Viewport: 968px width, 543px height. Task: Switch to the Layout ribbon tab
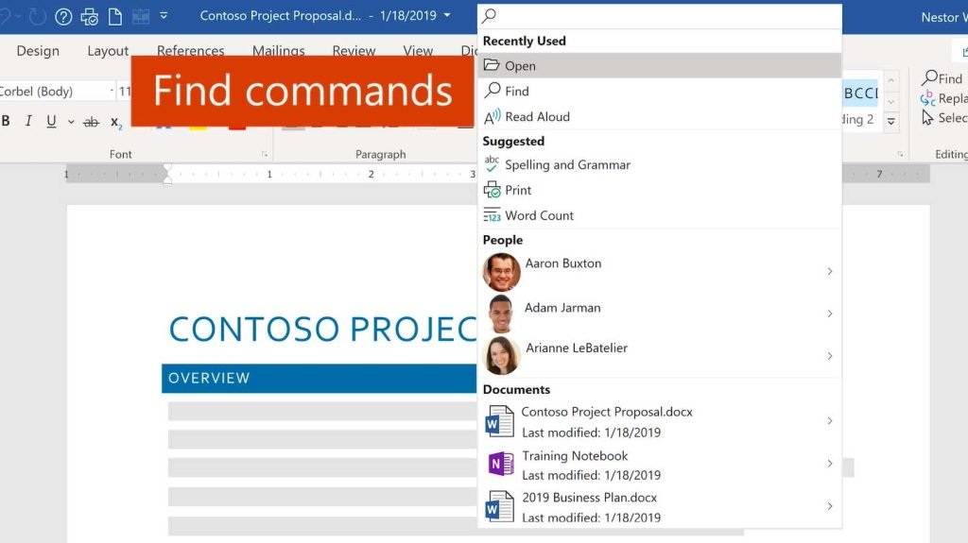(108, 51)
